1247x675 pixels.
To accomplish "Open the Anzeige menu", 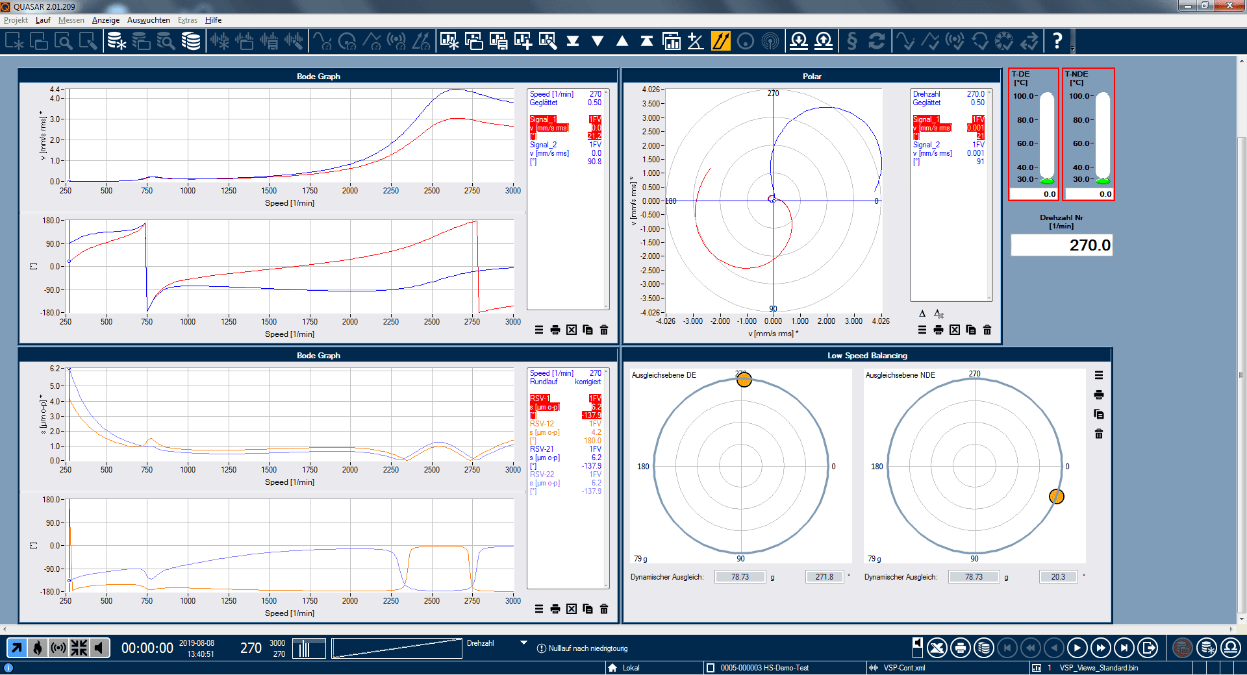I will coord(106,20).
